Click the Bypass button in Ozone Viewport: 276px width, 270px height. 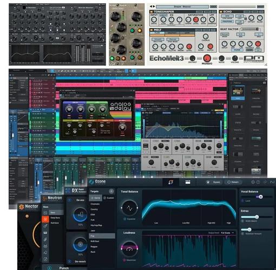point(214,182)
